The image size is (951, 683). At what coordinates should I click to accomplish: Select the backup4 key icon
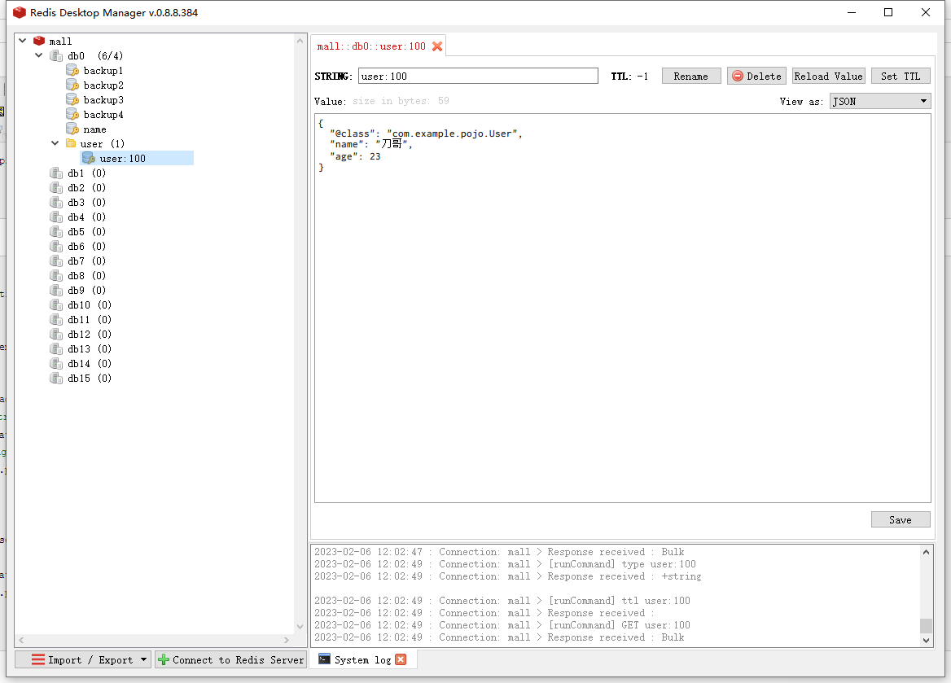72,114
